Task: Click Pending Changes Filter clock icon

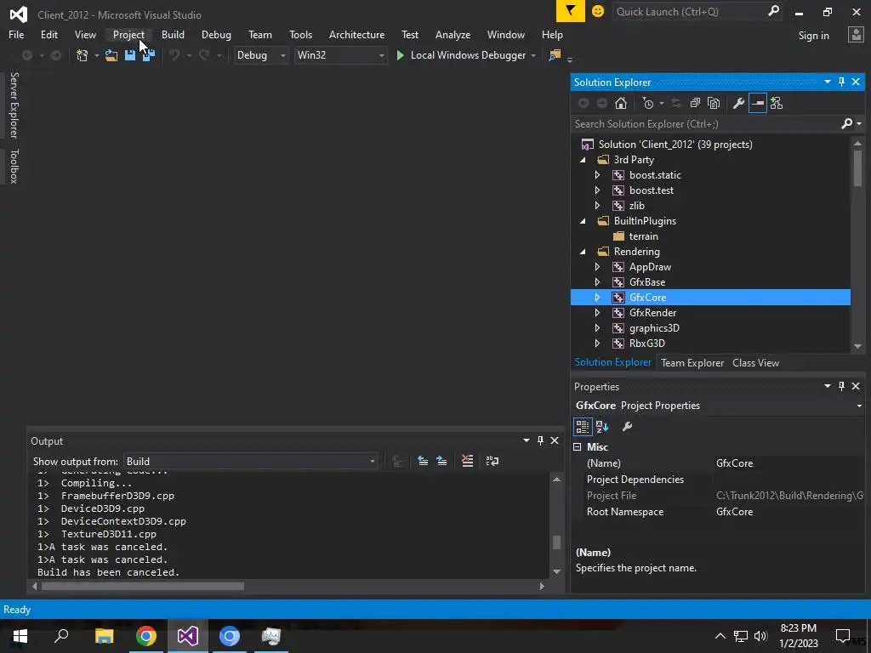Action: (x=647, y=103)
